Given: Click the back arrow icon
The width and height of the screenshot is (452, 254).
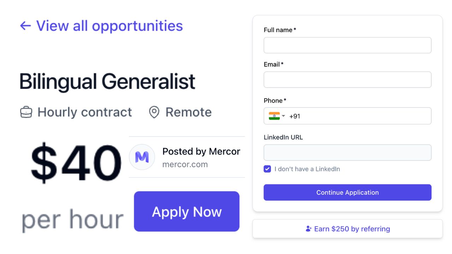Looking at the screenshot, I should (x=25, y=25).
